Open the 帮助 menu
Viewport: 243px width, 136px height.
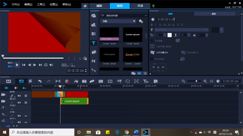pyautogui.click(x=67, y=4)
